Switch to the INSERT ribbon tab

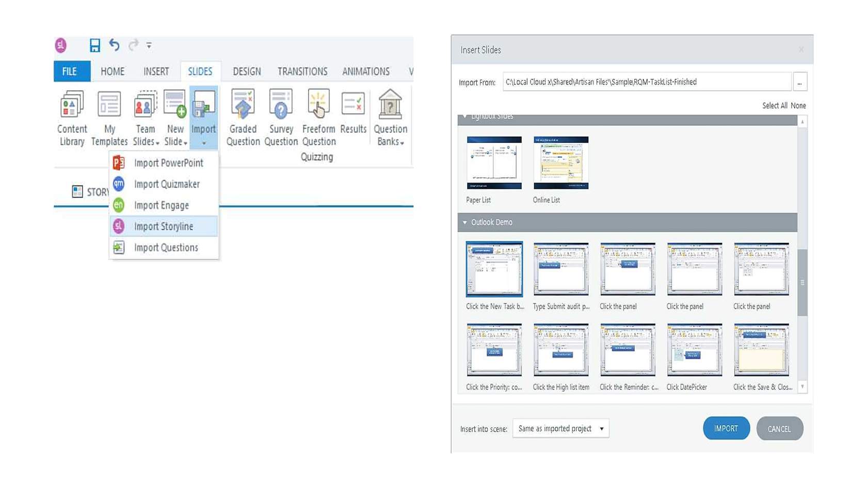click(156, 71)
